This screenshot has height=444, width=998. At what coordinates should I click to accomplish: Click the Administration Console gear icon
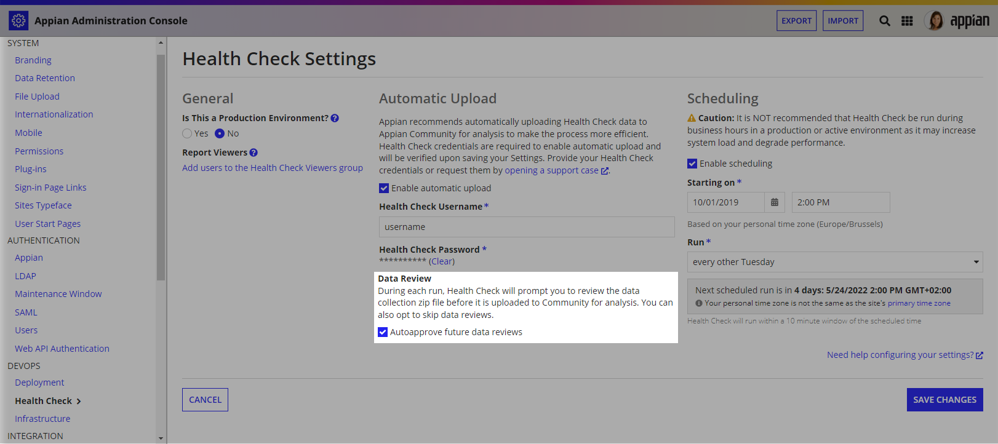click(x=18, y=21)
